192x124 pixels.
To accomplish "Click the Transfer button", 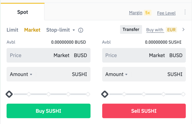I will [x=131, y=29].
